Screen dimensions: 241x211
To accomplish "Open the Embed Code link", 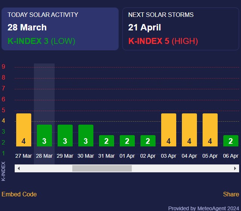I will click(19, 194).
